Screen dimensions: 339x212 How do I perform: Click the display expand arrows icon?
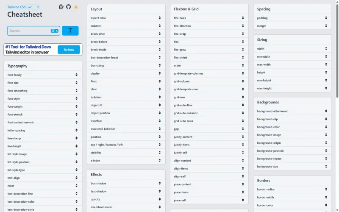(x=160, y=73)
